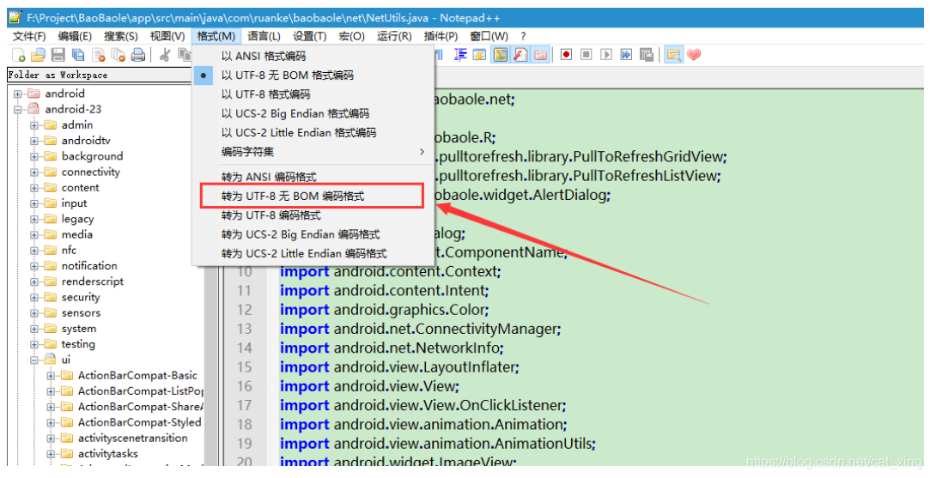This screenshot has height=478, width=930.
Task: Expand the admin folder node
Action: click(x=34, y=125)
